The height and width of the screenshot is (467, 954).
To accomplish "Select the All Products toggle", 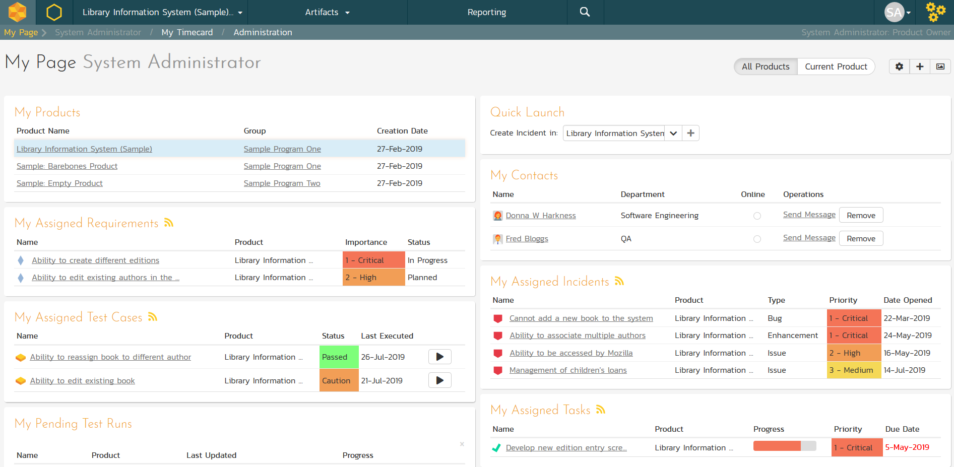I will [765, 66].
